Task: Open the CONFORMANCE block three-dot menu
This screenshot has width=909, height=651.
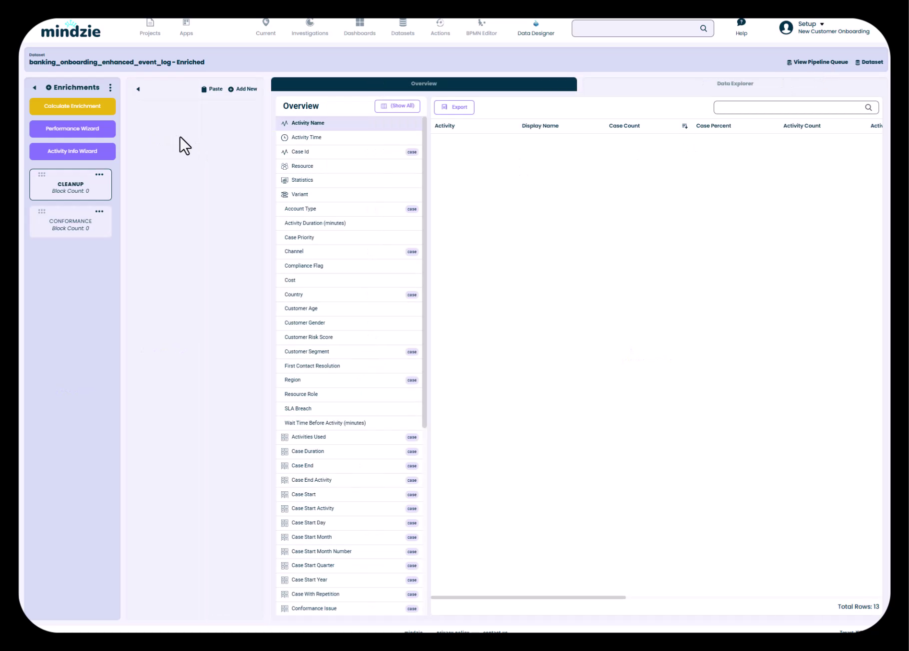Action: [x=99, y=212]
